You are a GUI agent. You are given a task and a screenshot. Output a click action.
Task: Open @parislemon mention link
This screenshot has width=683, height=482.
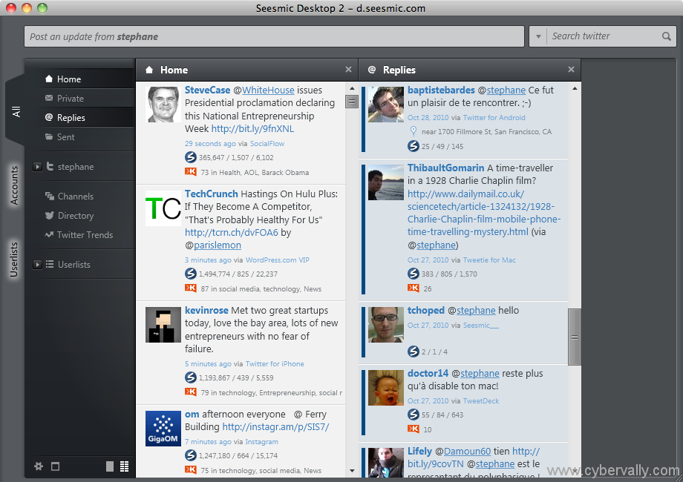coord(218,245)
